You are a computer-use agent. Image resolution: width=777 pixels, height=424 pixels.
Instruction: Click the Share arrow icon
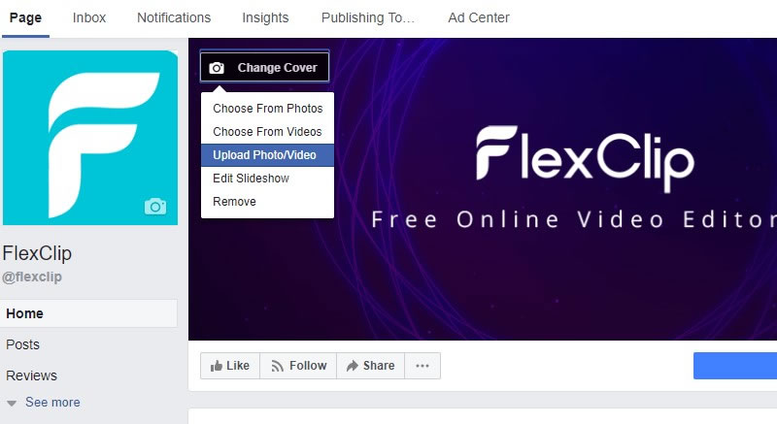pos(352,366)
